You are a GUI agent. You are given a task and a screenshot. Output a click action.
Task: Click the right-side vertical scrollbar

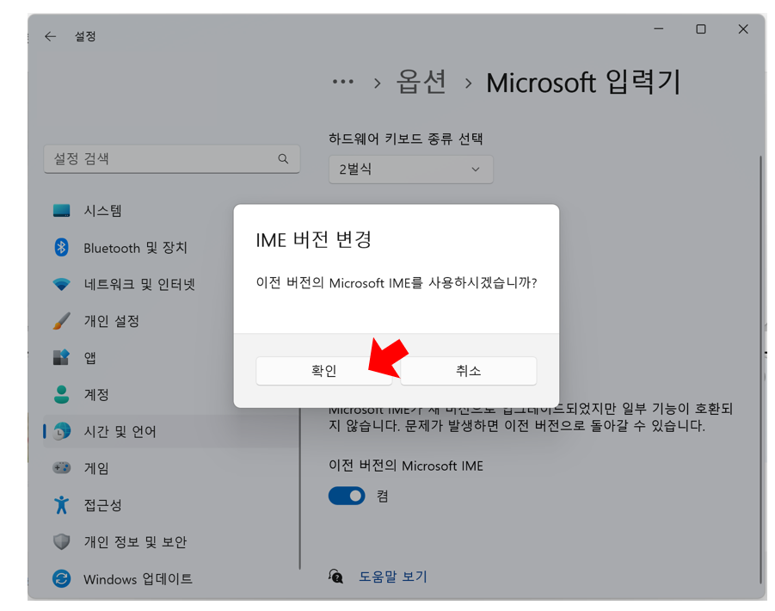point(760,370)
